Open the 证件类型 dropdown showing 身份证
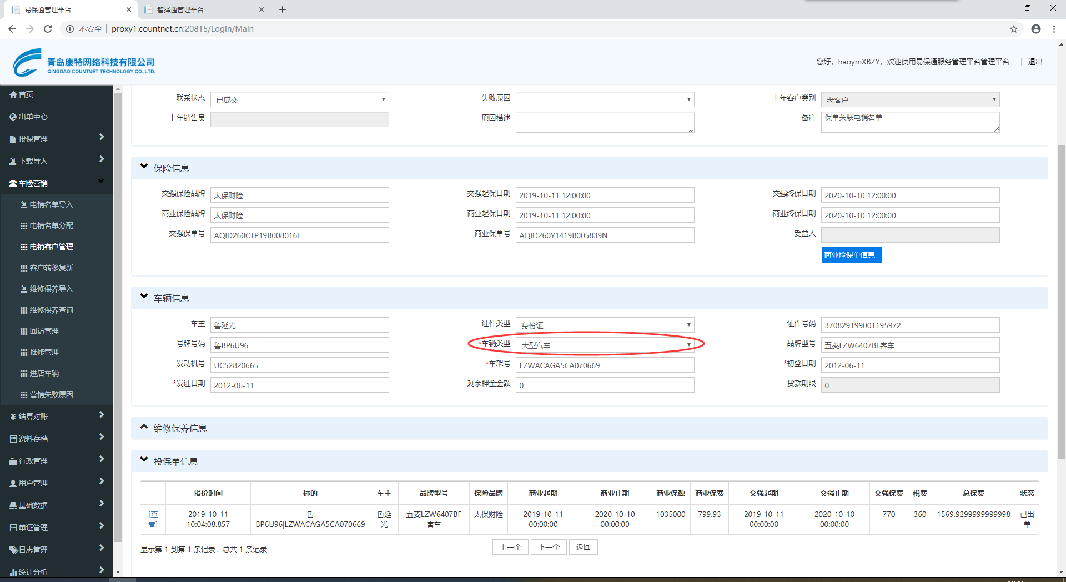The image size is (1066, 582). [x=605, y=325]
